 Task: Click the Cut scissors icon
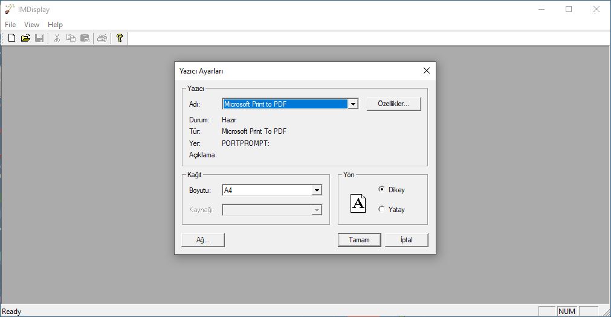[57, 38]
